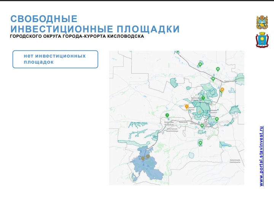Click the 'СВОБОДНЫЕ ИНВЕСТИЦИОННЫЕ ПЛОЩАДКИ' heading
Screen dimensions: 274x197
(95, 24)
